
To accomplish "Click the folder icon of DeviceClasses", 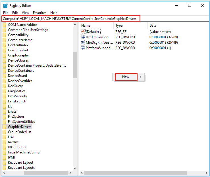I will click(x=5, y=60).
